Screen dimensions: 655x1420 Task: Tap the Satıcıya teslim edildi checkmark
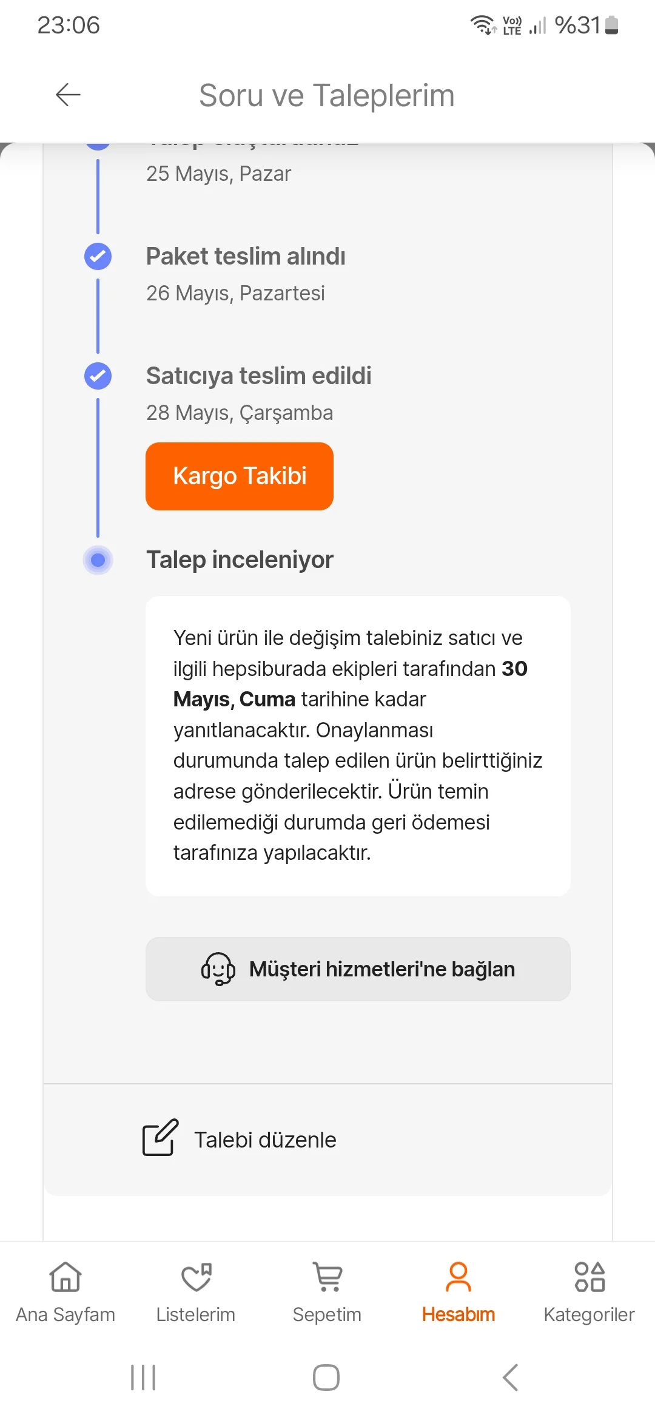[x=98, y=376]
